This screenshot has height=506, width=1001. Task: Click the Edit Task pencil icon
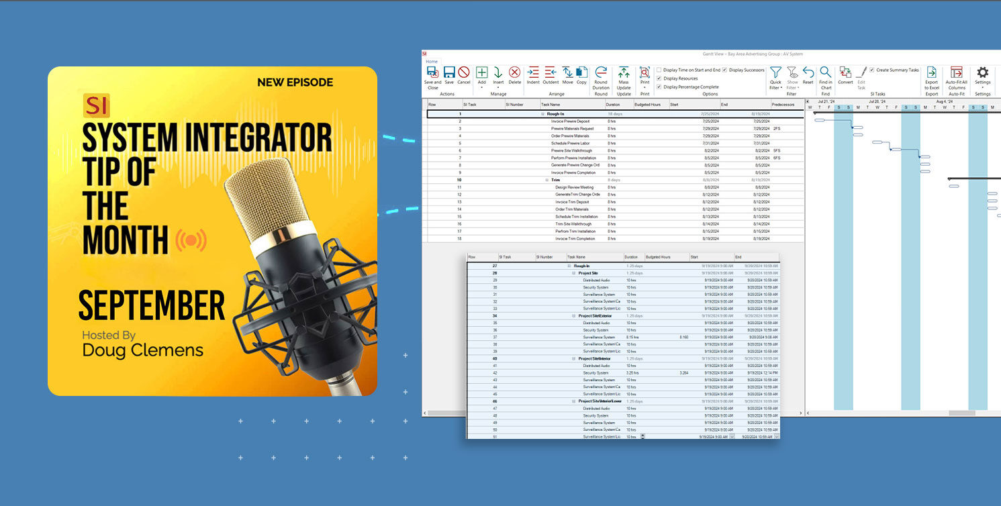(861, 72)
